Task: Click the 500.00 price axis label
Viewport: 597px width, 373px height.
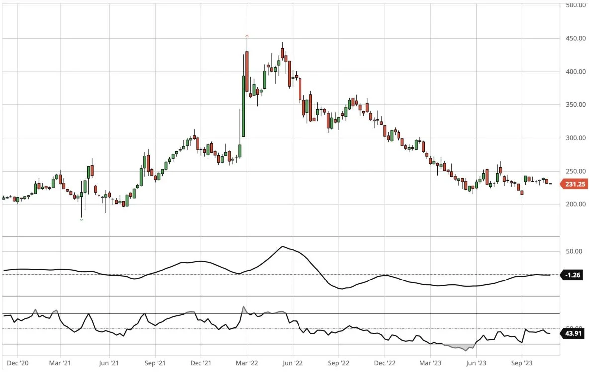Action: 576,5
